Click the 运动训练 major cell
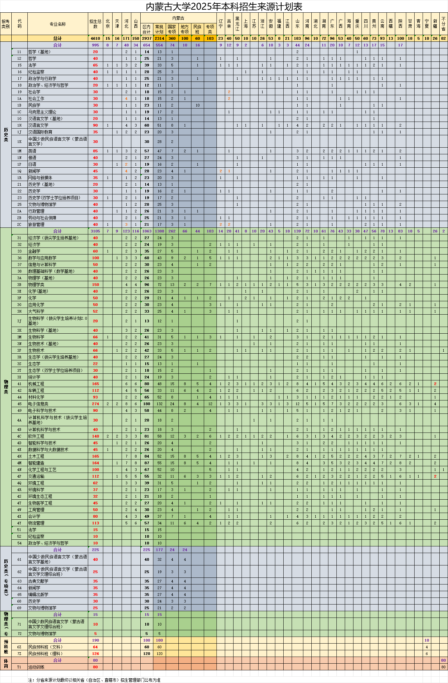Image resolution: width=448 pixels, height=683 pixels. [58, 667]
